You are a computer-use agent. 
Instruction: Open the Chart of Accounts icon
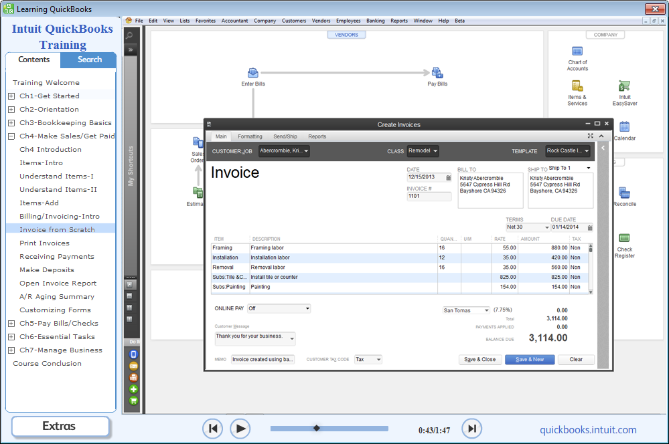[577, 51]
